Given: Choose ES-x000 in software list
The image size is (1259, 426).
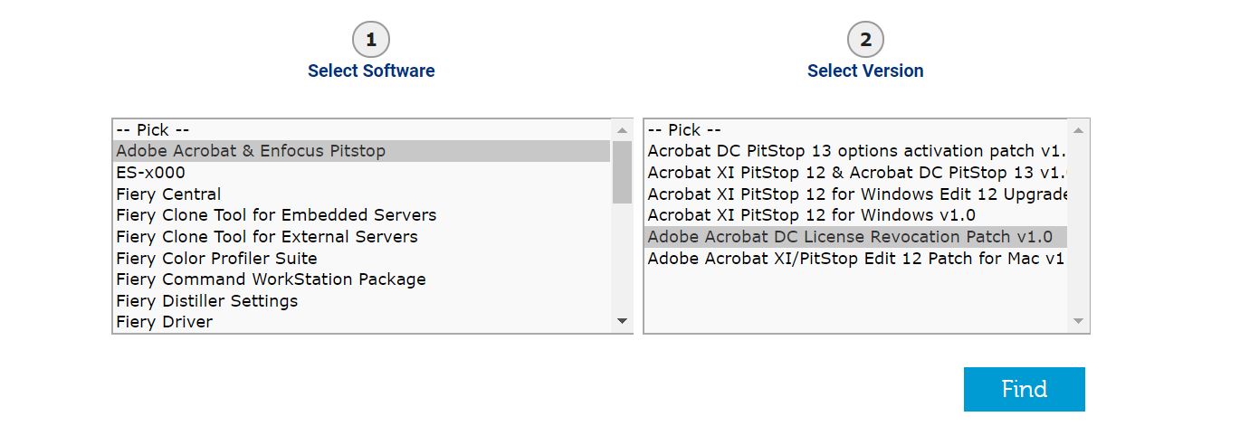Looking at the screenshot, I should pyautogui.click(x=150, y=173).
